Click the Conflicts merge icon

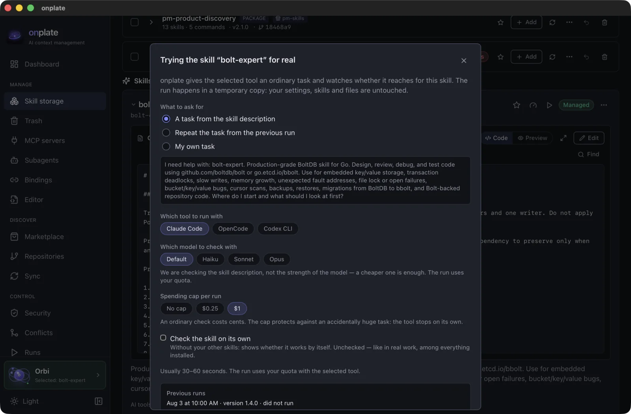tap(14, 333)
